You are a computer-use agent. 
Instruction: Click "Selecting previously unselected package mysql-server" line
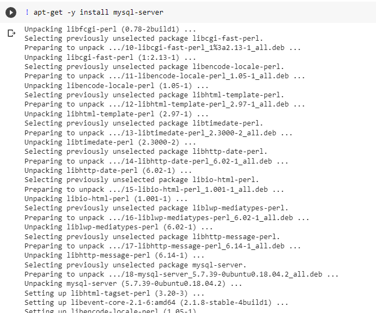(x=135, y=265)
